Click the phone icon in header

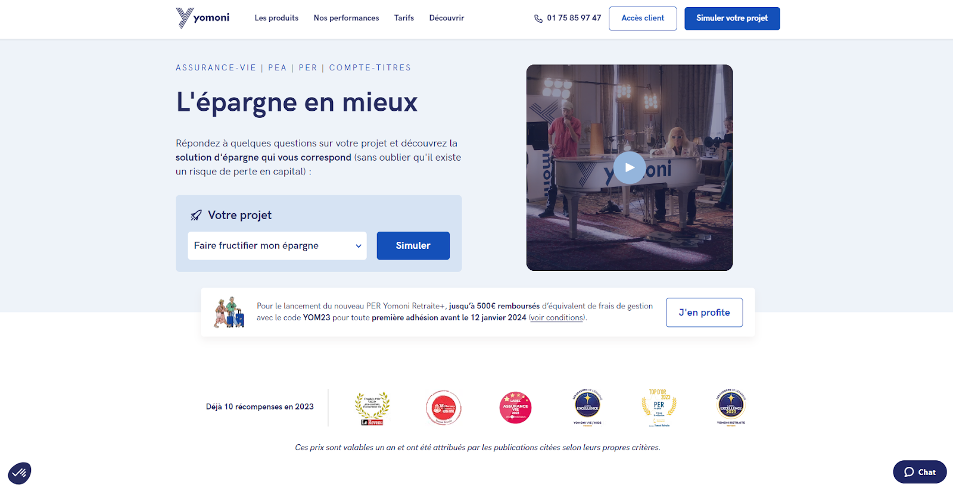point(538,18)
